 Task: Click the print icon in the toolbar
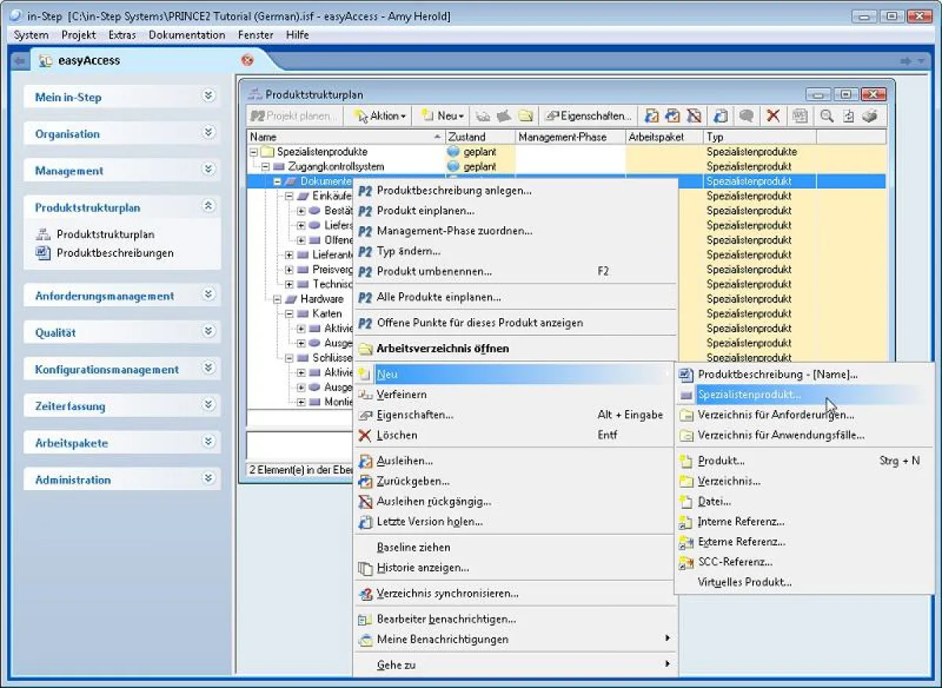pos(870,115)
